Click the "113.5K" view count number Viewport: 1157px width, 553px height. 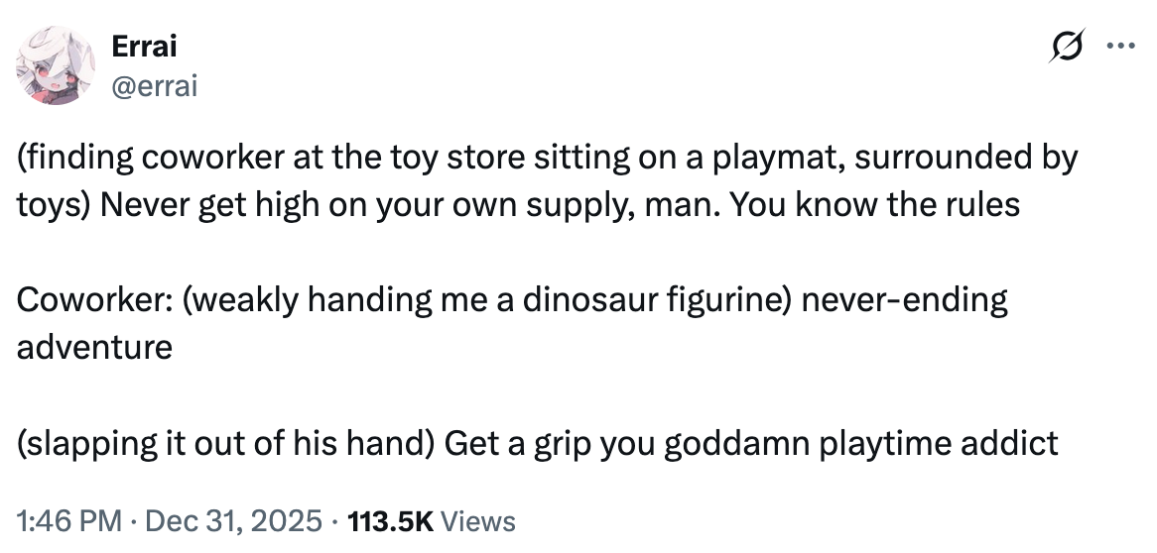pyautogui.click(x=388, y=520)
